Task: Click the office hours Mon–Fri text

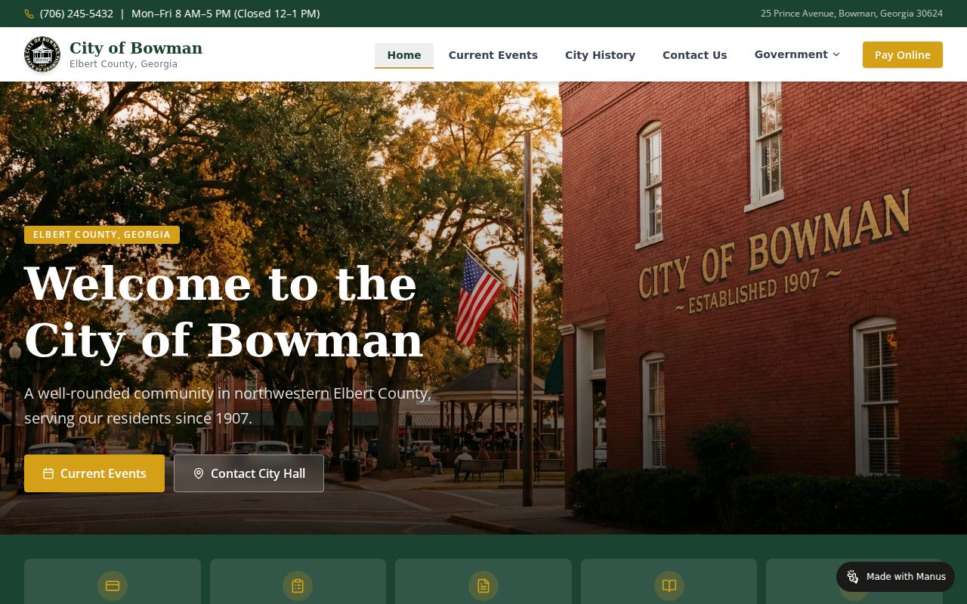Action: [x=225, y=14]
